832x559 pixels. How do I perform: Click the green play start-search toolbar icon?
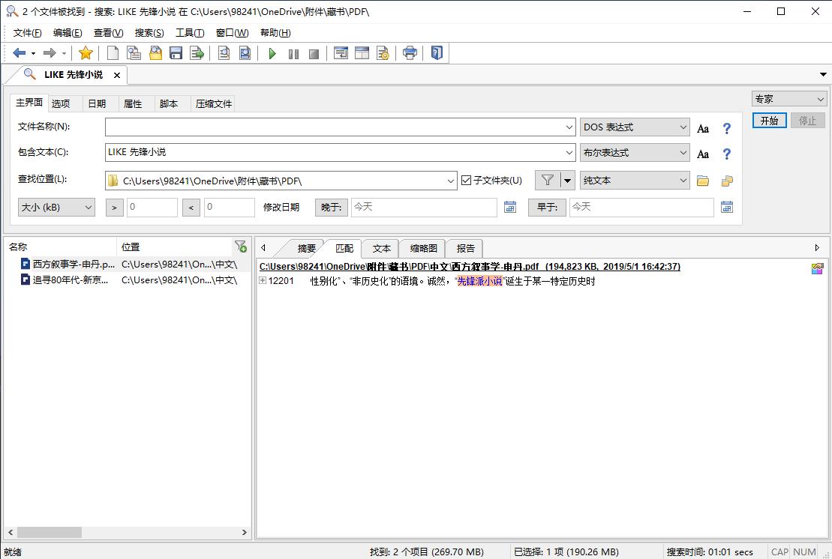click(272, 53)
